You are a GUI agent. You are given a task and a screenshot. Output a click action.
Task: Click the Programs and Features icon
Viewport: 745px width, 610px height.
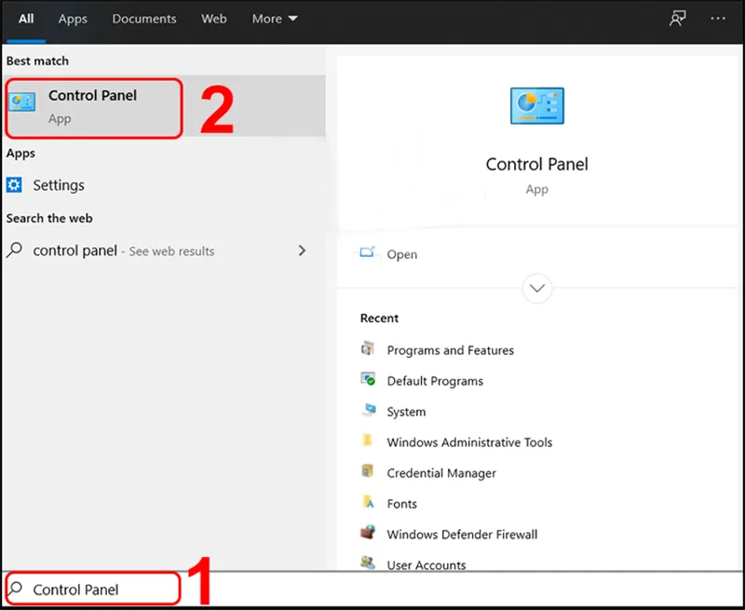(x=368, y=349)
